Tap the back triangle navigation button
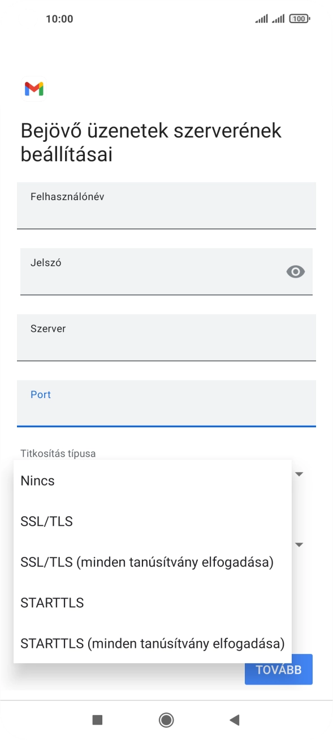The image size is (333, 740). click(x=234, y=720)
